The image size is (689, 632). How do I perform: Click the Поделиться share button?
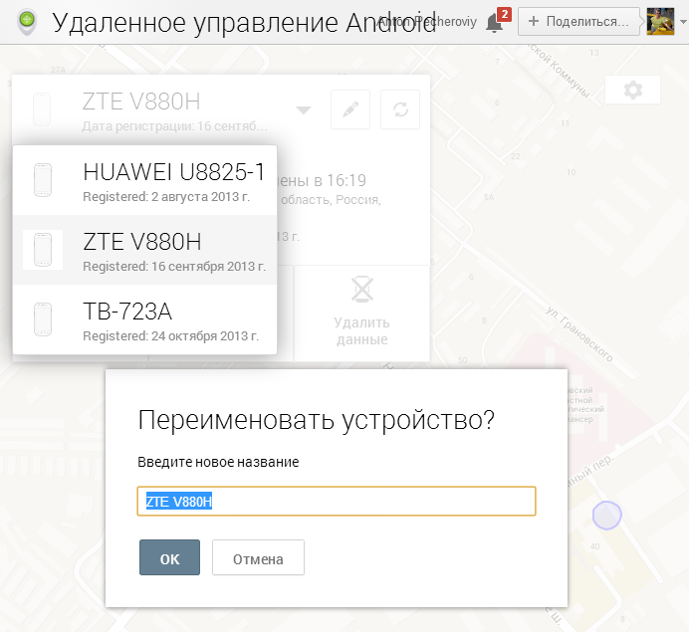coord(578,21)
